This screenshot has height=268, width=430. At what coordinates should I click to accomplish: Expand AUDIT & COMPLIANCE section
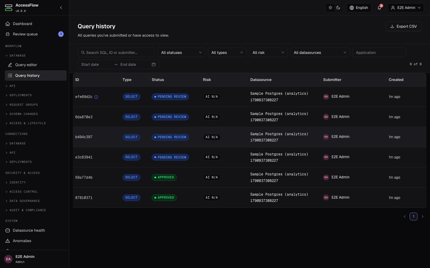pos(26,210)
